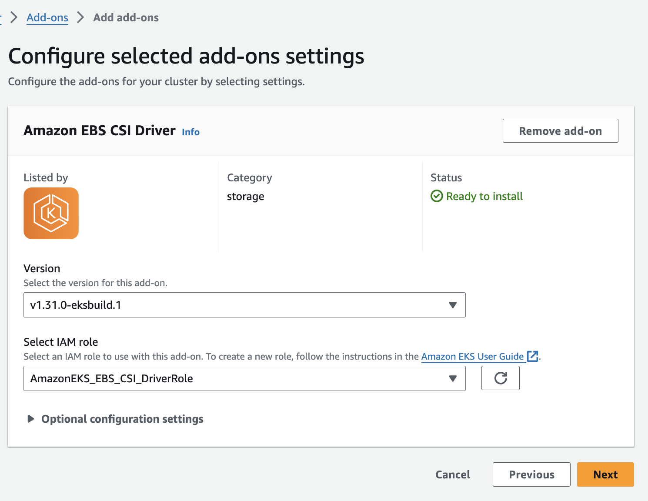Expand Optional configuration settings section
648x501 pixels.
tap(115, 419)
